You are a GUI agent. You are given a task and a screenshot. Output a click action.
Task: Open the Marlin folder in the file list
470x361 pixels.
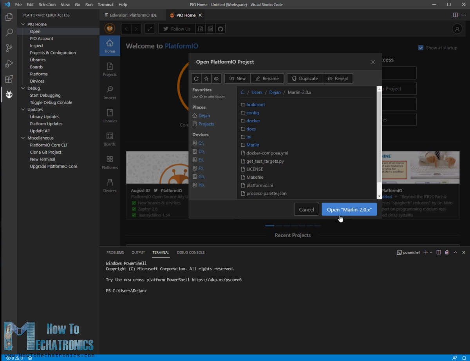pyautogui.click(x=252, y=145)
